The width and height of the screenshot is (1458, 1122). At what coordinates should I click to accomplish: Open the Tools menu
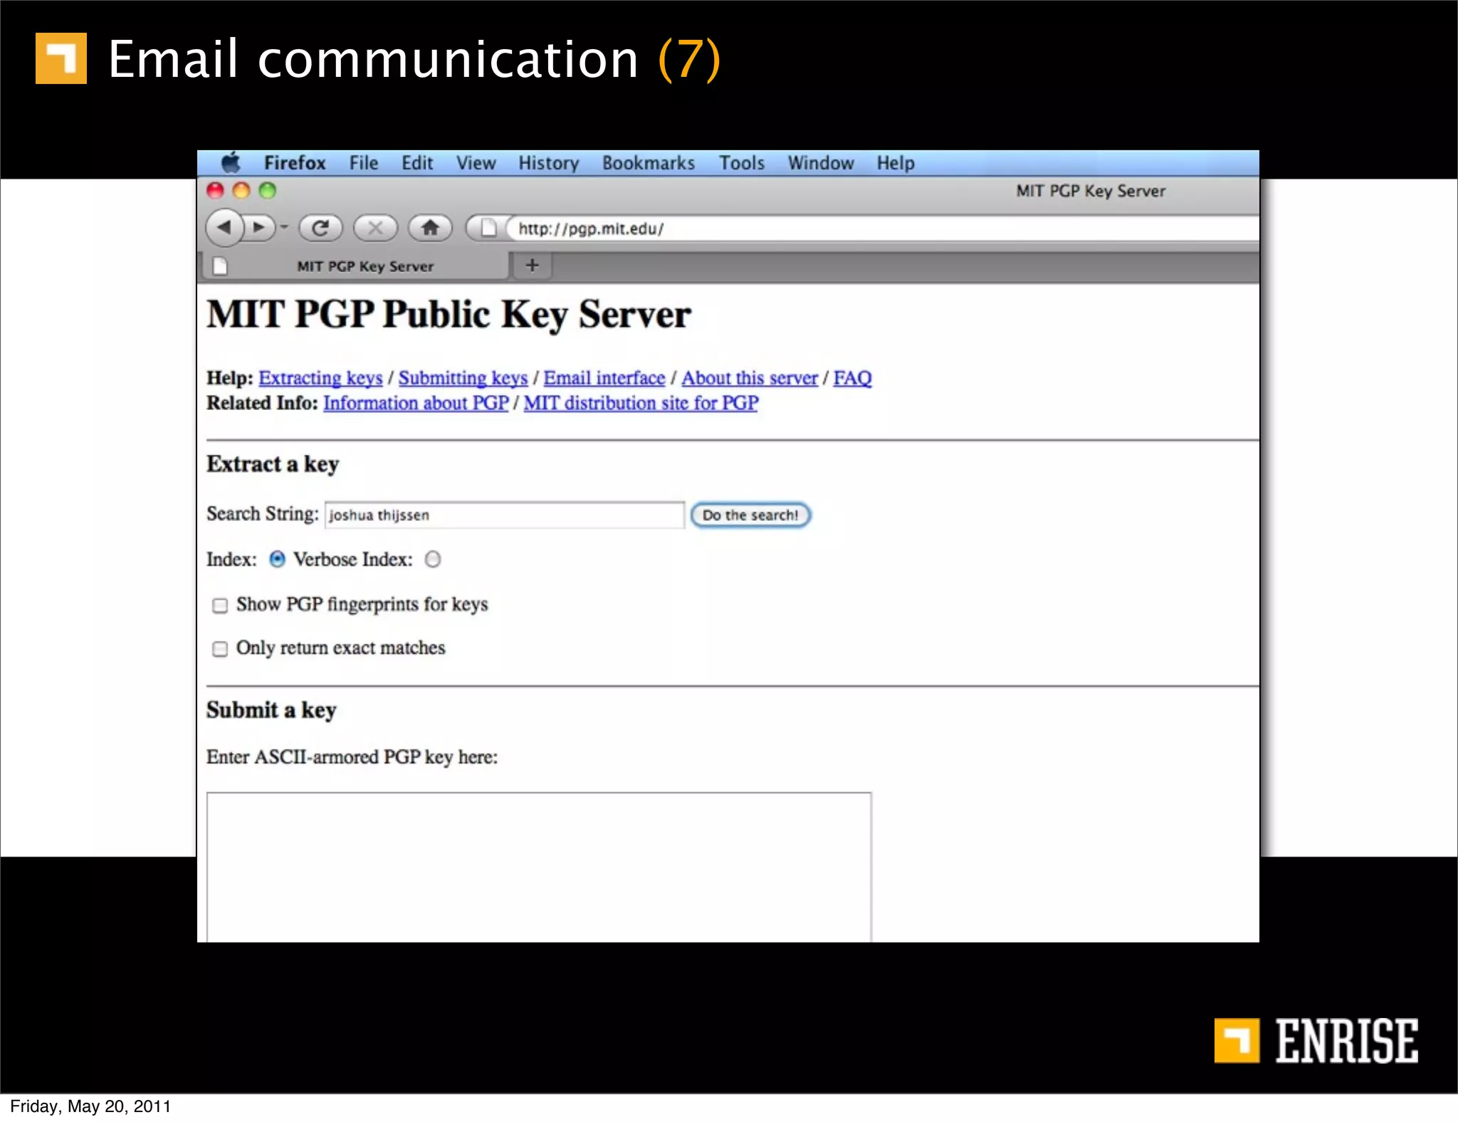click(741, 163)
